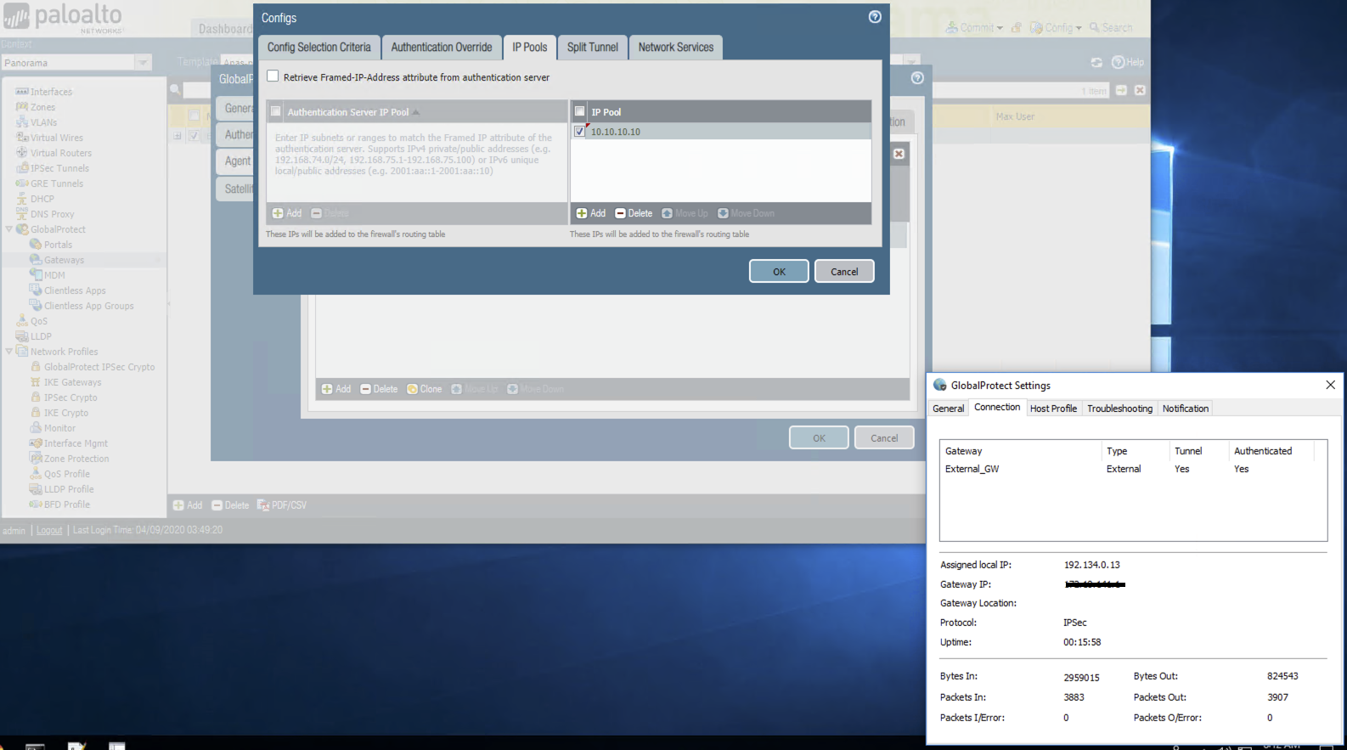This screenshot has height=750, width=1347.
Task: Open the Split Tunnel tab
Action: [x=593, y=48]
